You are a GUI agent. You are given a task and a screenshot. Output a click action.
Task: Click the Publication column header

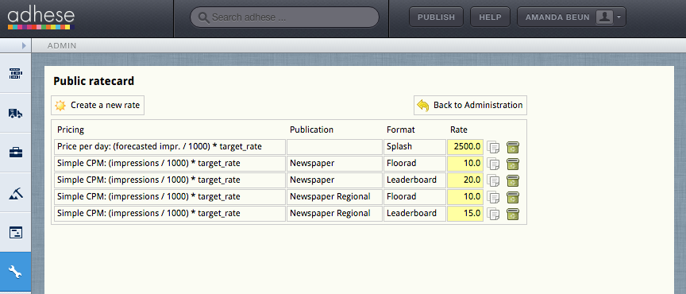(311, 130)
